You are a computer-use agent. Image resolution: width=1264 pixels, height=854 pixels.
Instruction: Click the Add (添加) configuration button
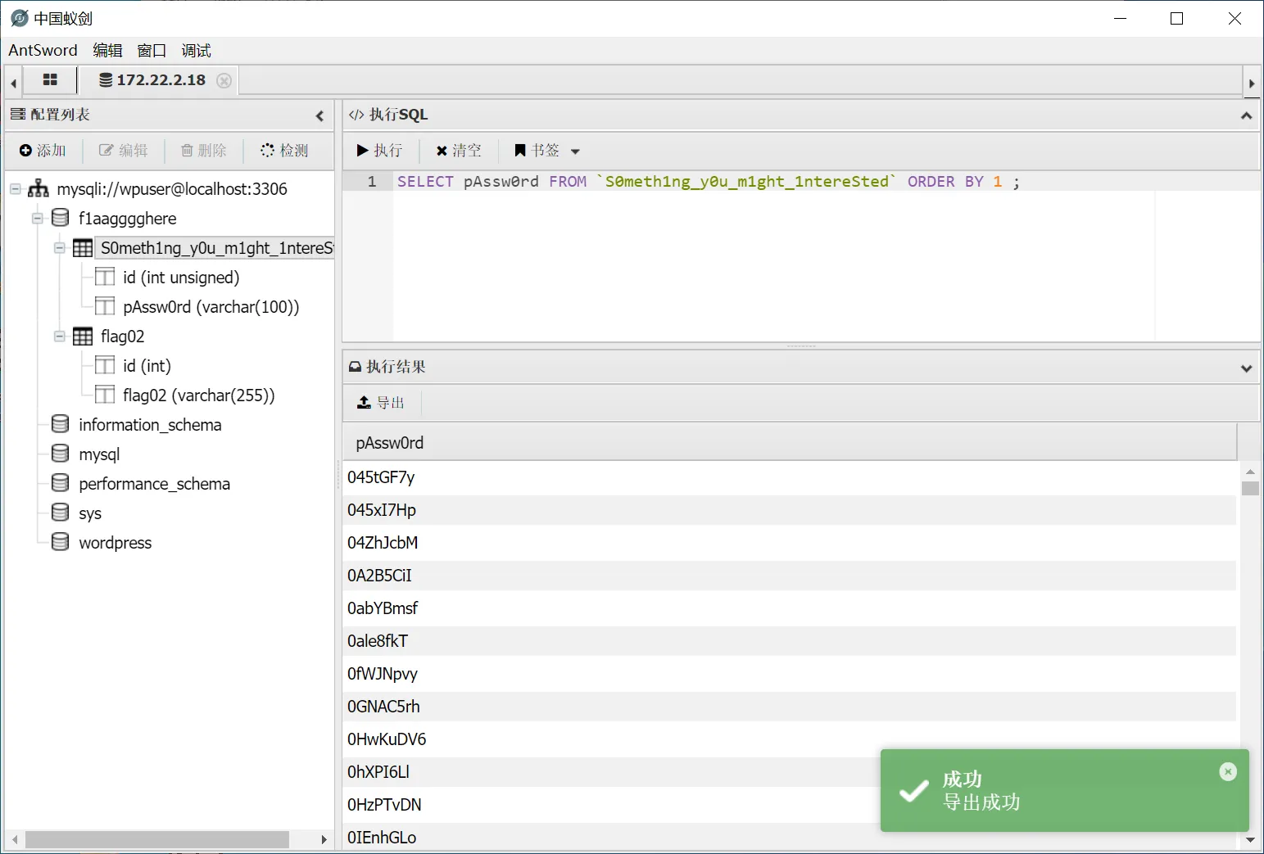click(x=43, y=151)
